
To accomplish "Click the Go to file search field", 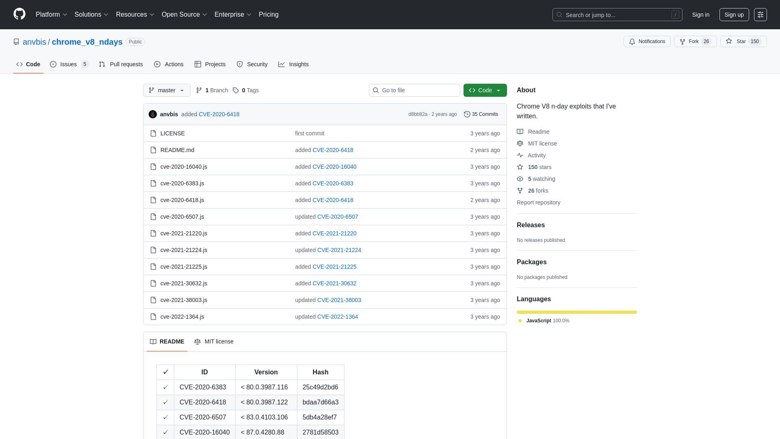I will 414,90.
